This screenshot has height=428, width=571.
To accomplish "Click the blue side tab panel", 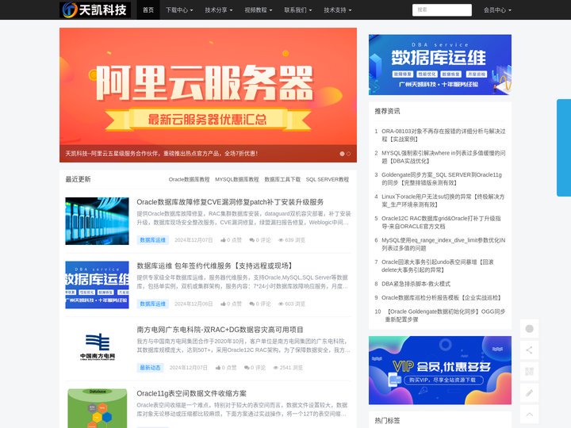I will pos(564,147).
